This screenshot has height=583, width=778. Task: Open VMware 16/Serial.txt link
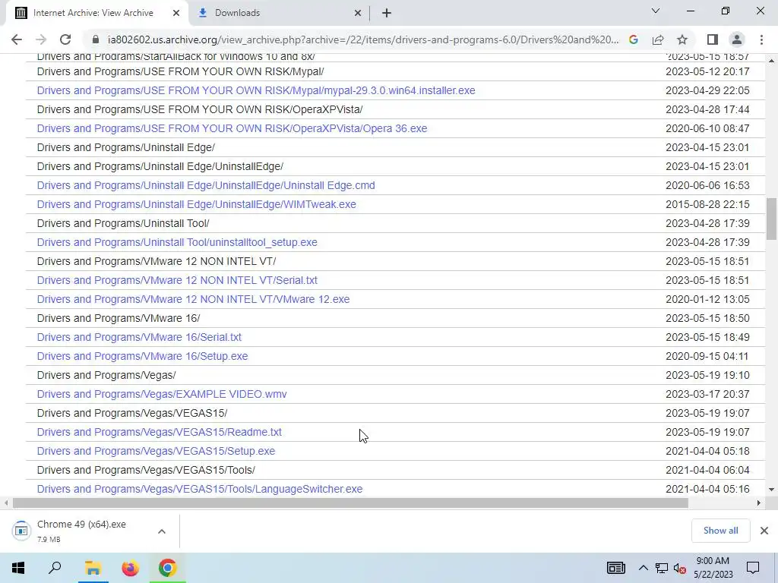(x=139, y=337)
